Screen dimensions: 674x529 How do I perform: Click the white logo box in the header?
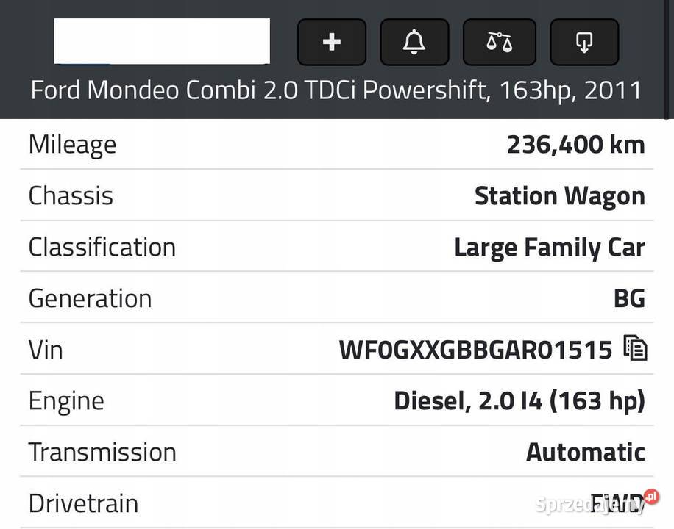click(x=162, y=41)
